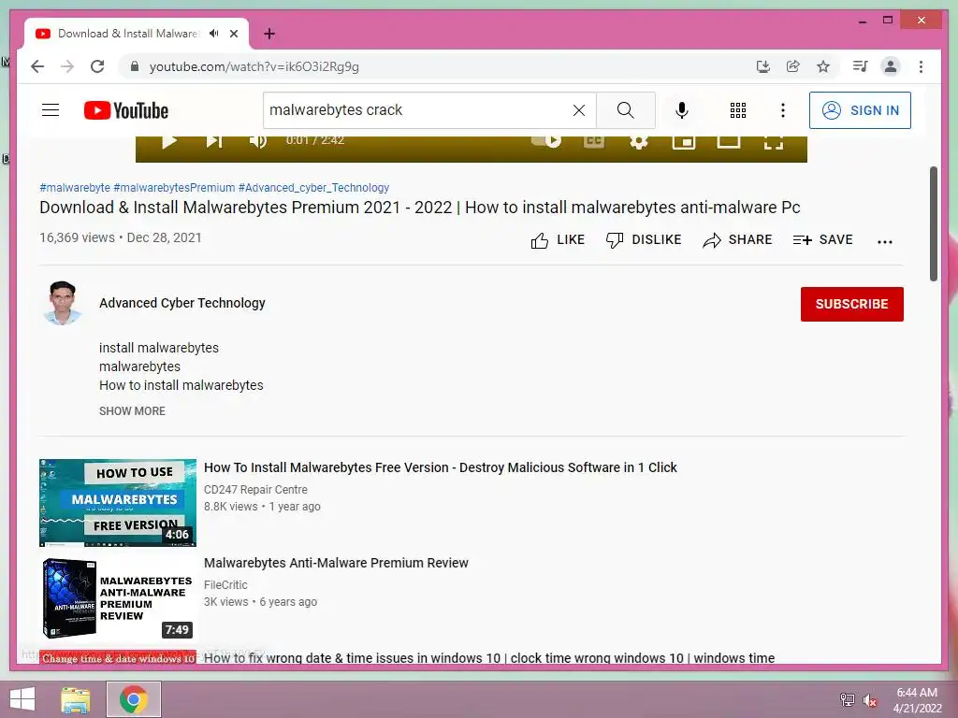Open network icon in system tray
Viewport: 958px width, 718px height.
pos(847,700)
